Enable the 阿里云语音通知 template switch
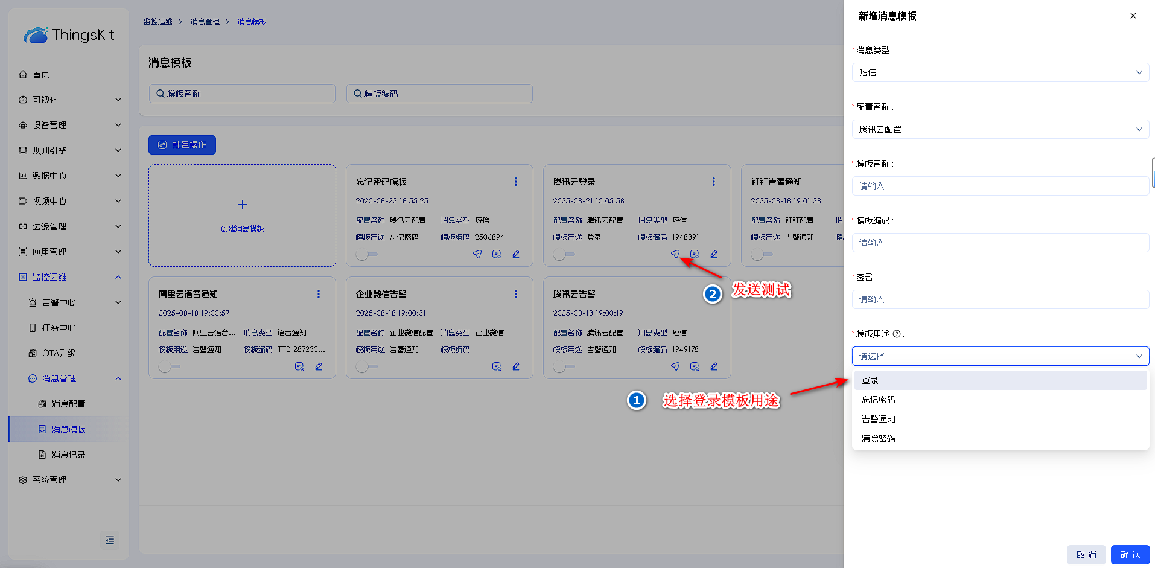 click(168, 366)
